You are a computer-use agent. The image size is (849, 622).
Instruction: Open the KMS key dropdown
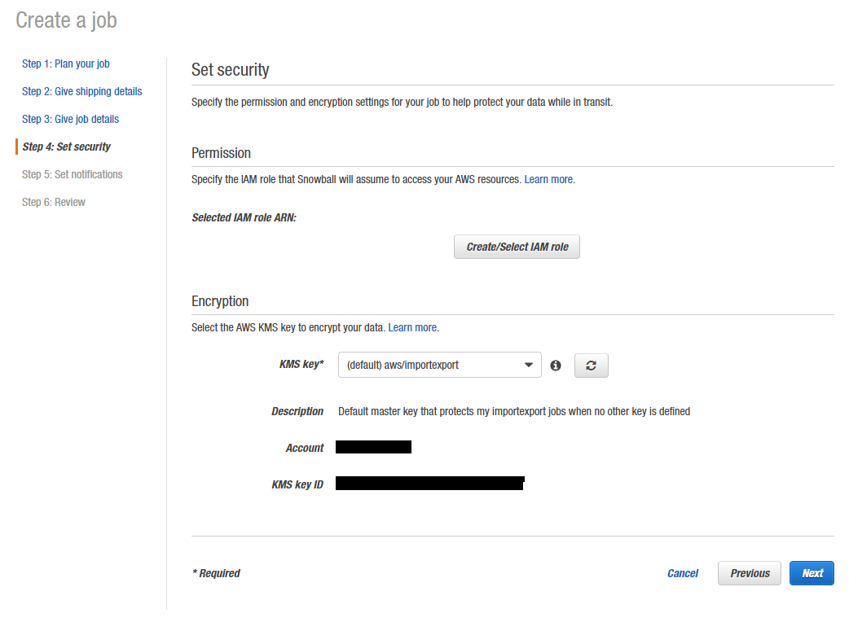point(439,366)
